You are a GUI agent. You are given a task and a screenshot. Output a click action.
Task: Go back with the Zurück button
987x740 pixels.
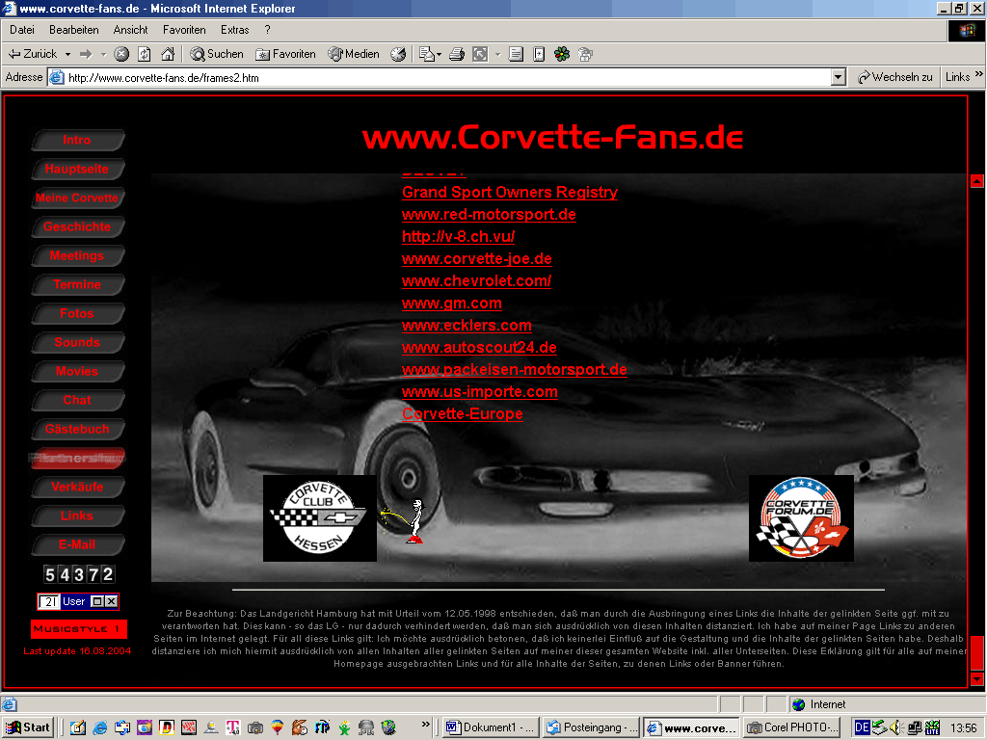33,54
